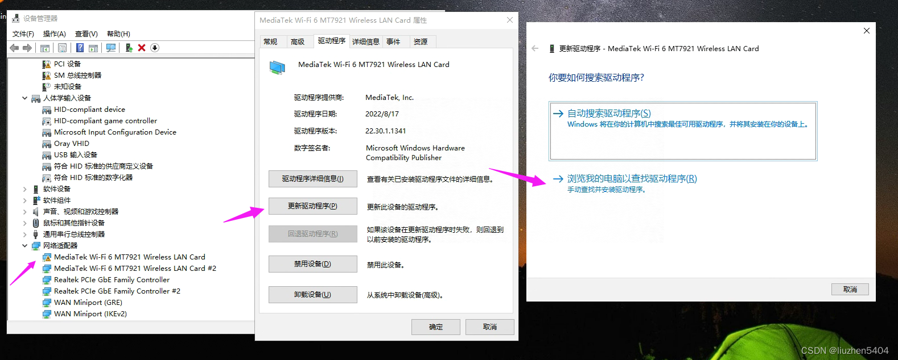The image size is (898, 360).
Task: Click the network card icon in properties dialog
Action: [x=277, y=68]
